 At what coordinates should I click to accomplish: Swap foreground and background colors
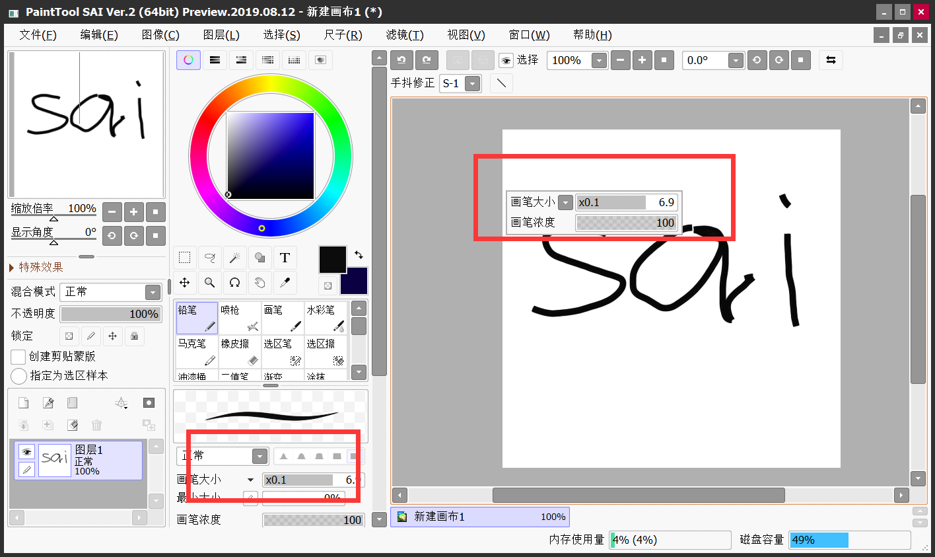(x=359, y=254)
